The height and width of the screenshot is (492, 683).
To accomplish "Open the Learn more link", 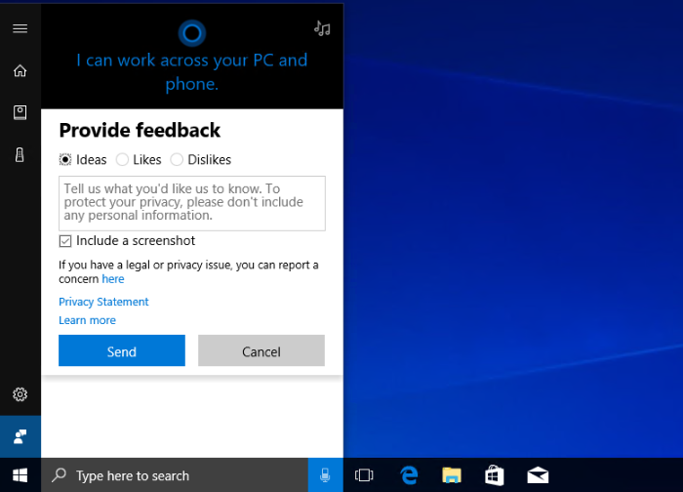I will (x=87, y=320).
